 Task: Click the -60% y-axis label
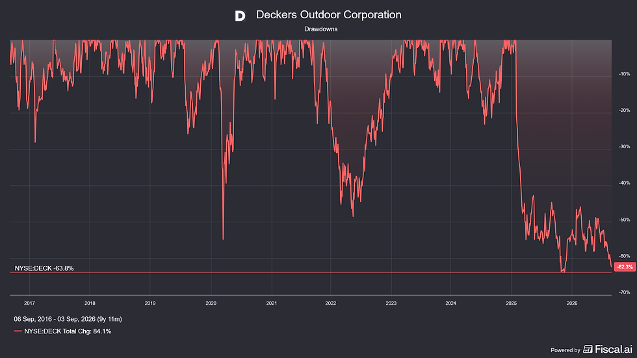point(625,256)
